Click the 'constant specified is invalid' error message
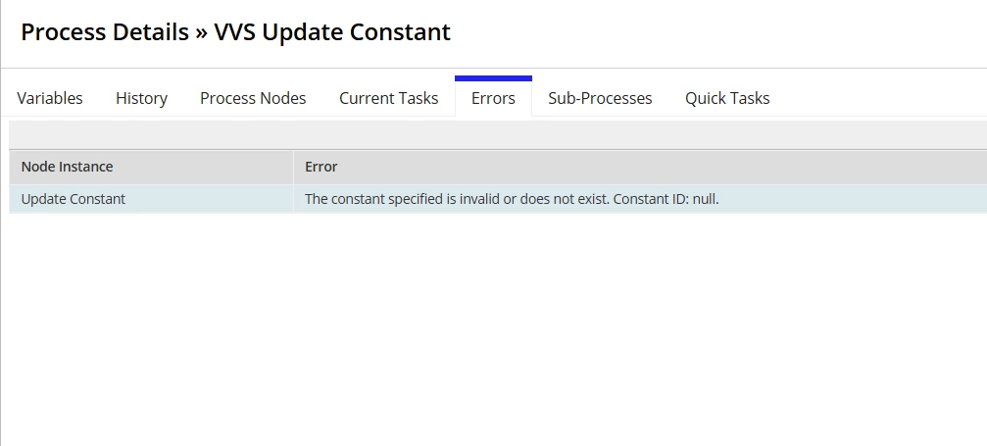This screenshot has height=446, width=987. (458, 199)
